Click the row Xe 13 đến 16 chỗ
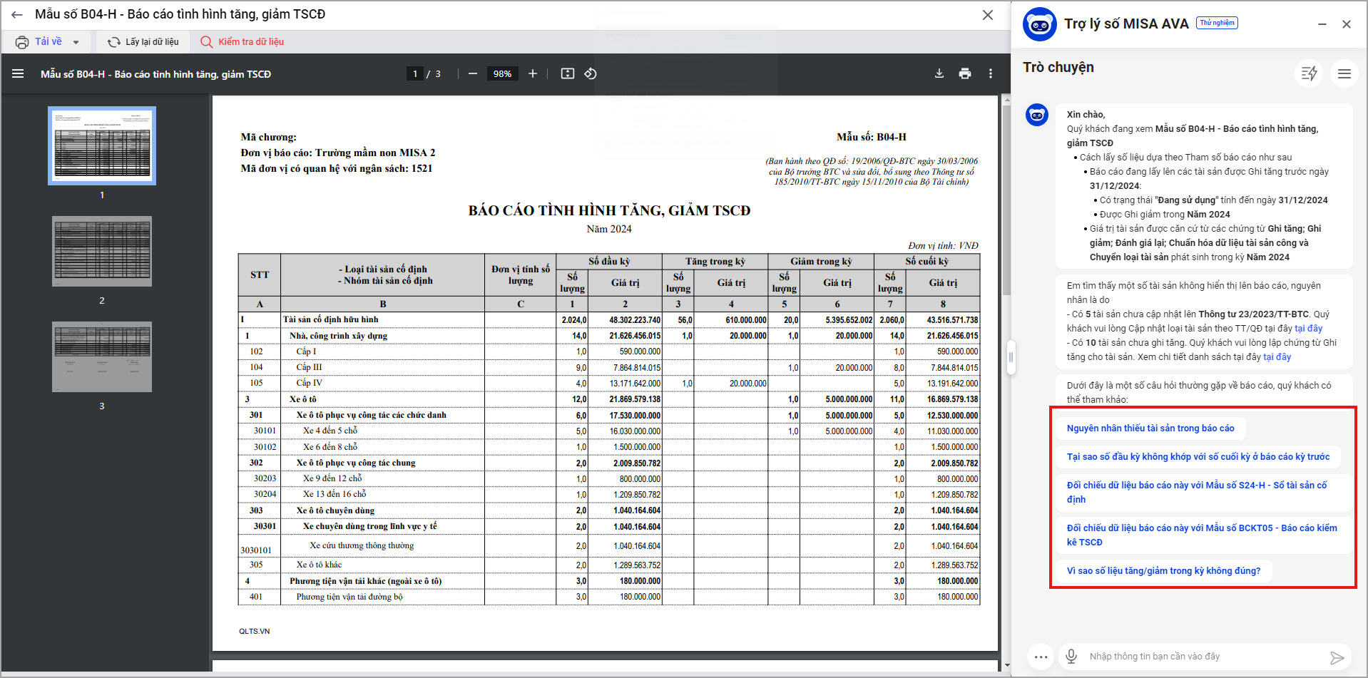Image resolution: width=1368 pixels, height=678 pixels. [609, 495]
